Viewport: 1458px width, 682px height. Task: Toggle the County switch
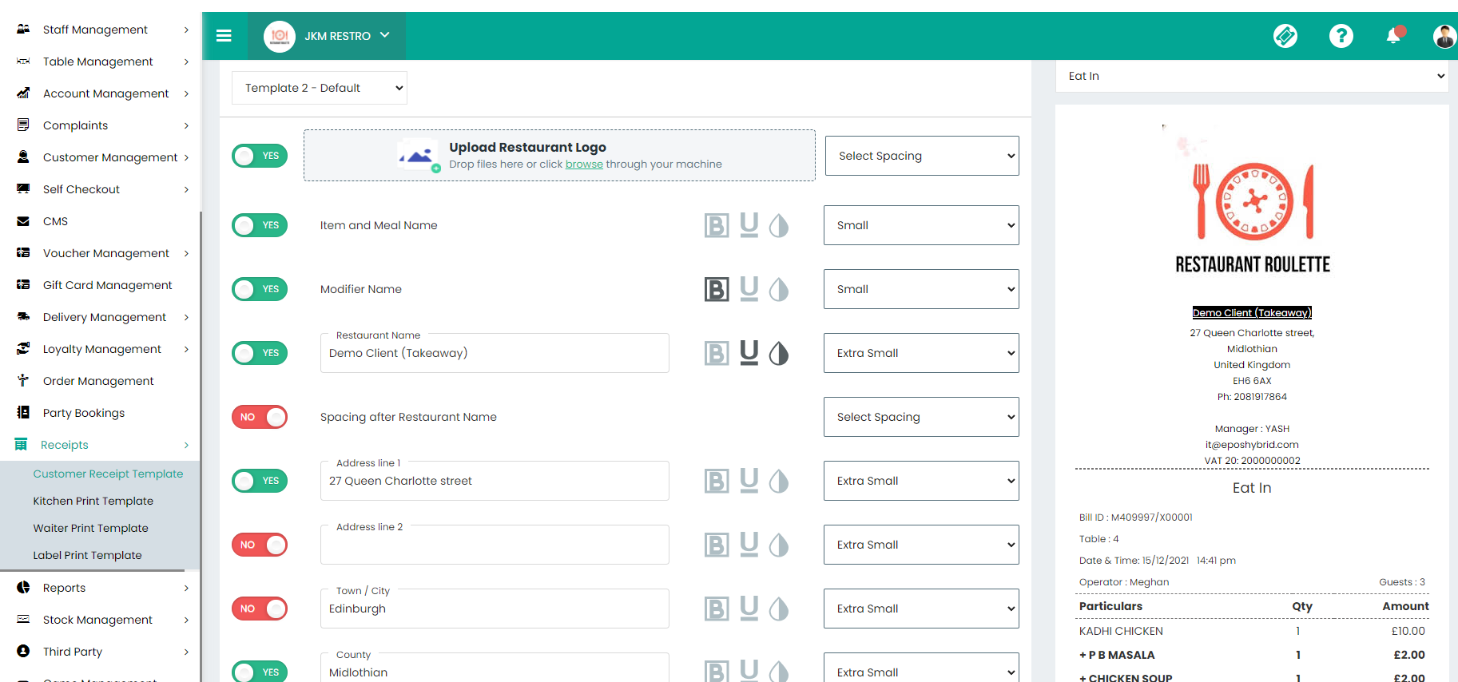point(260,672)
